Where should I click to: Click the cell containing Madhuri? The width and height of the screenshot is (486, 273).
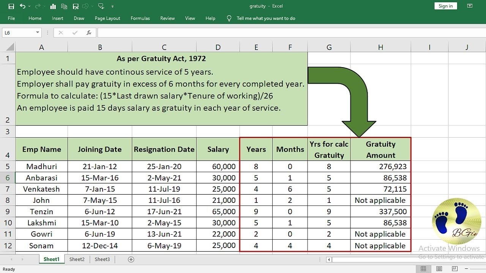[x=41, y=166]
